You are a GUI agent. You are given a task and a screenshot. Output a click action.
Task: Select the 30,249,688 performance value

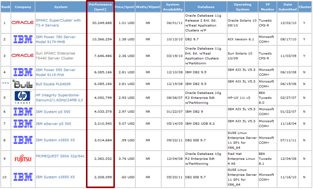pyautogui.click(x=102, y=23)
